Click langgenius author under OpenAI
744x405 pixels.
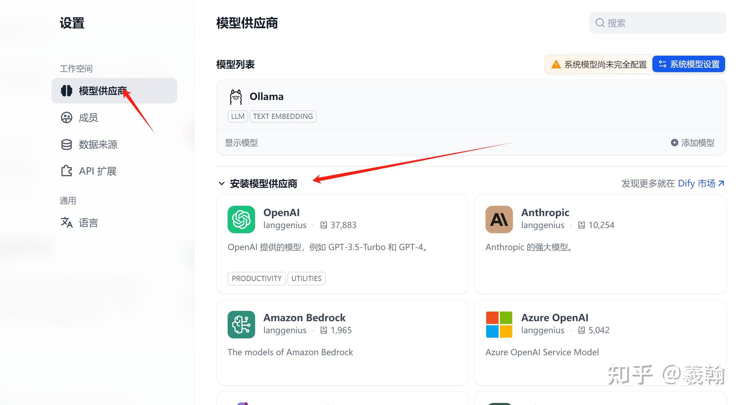(285, 225)
